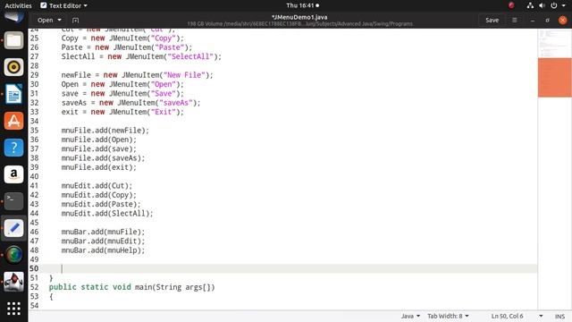Open the Help question mark icon

tap(13, 148)
